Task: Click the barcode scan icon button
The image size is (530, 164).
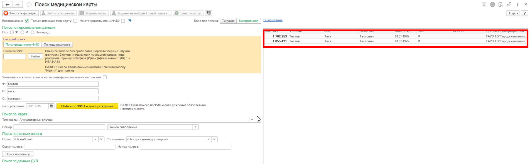Action: point(208,13)
